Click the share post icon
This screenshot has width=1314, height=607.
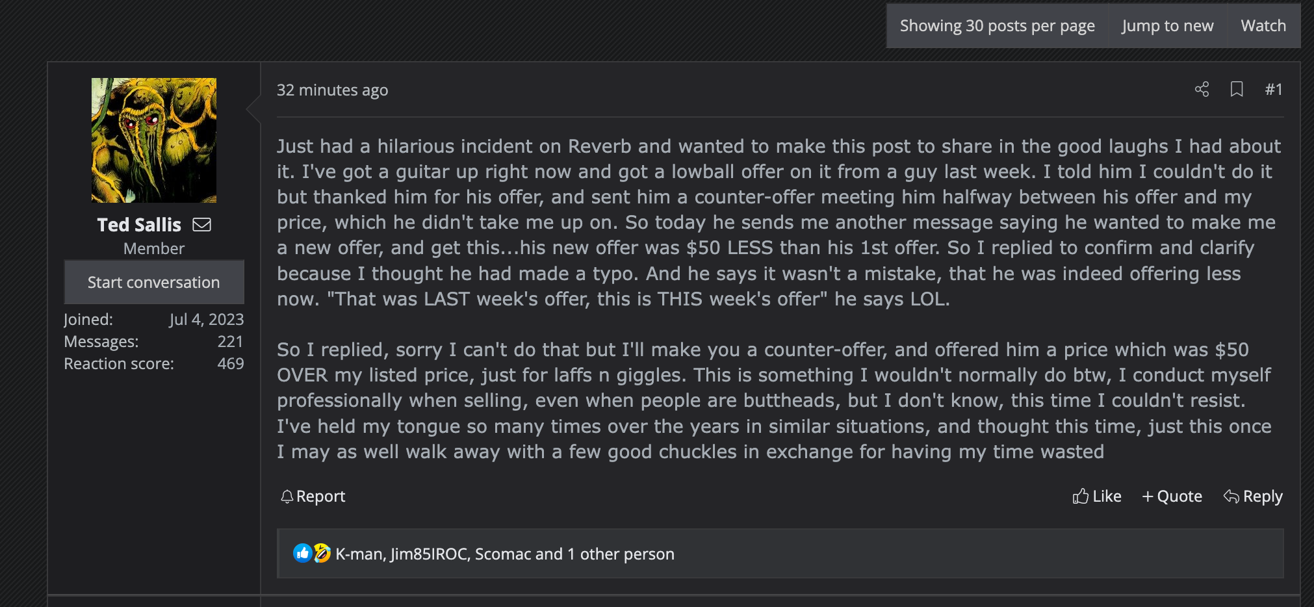point(1202,90)
